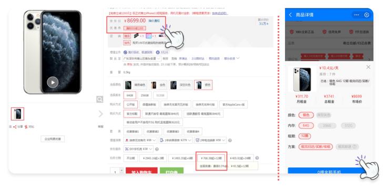This screenshot has width=386, height=190.
Task: Choose discount package 3
Action: coord(173,132)
